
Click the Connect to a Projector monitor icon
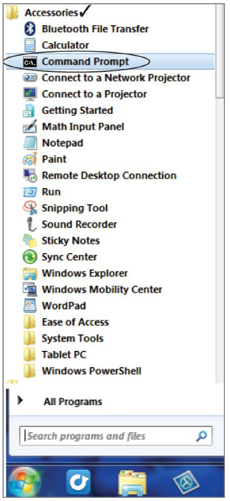pos(30,94)
